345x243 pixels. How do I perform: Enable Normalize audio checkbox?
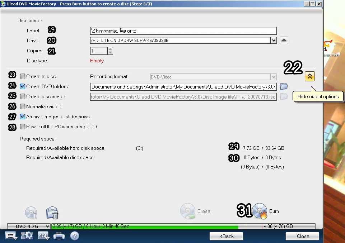pyautogui.click(x=23, y=106)
